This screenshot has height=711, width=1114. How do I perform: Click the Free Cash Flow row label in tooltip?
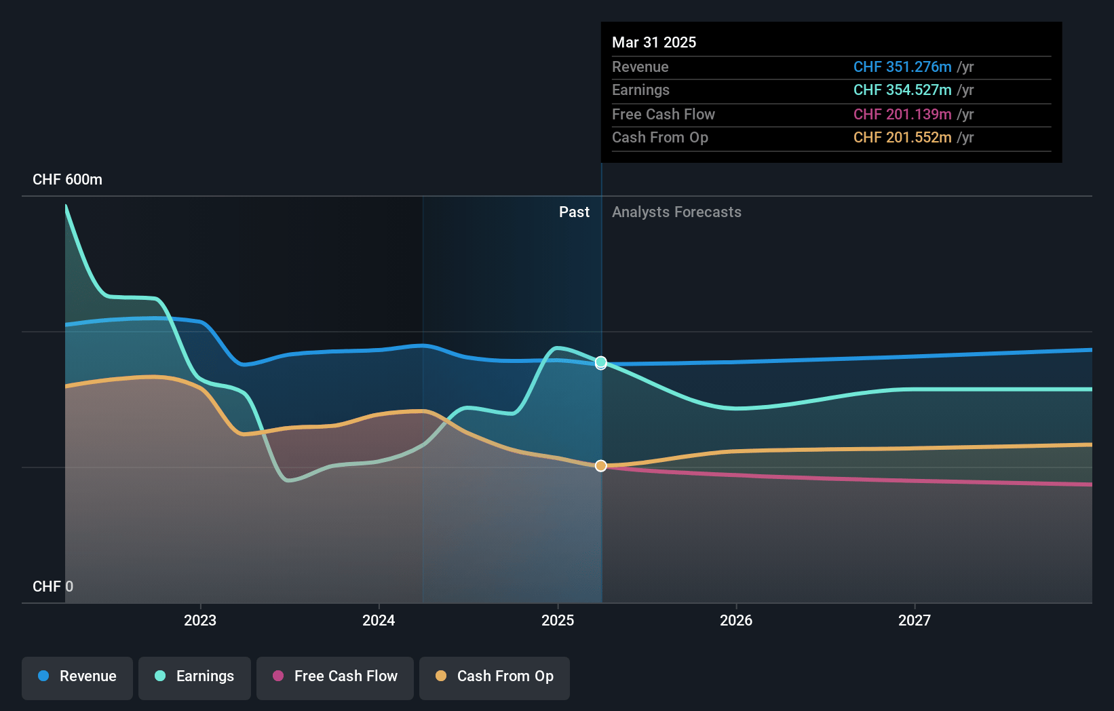click(x=664, y=114)
